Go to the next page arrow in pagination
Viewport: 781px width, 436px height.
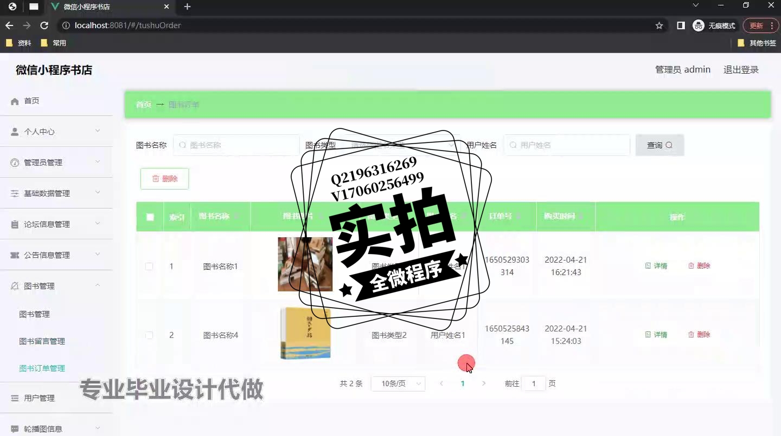[484, 383]
